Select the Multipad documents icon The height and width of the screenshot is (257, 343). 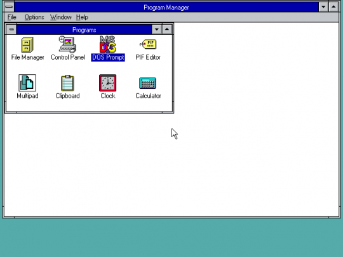[x=27, y=83]
